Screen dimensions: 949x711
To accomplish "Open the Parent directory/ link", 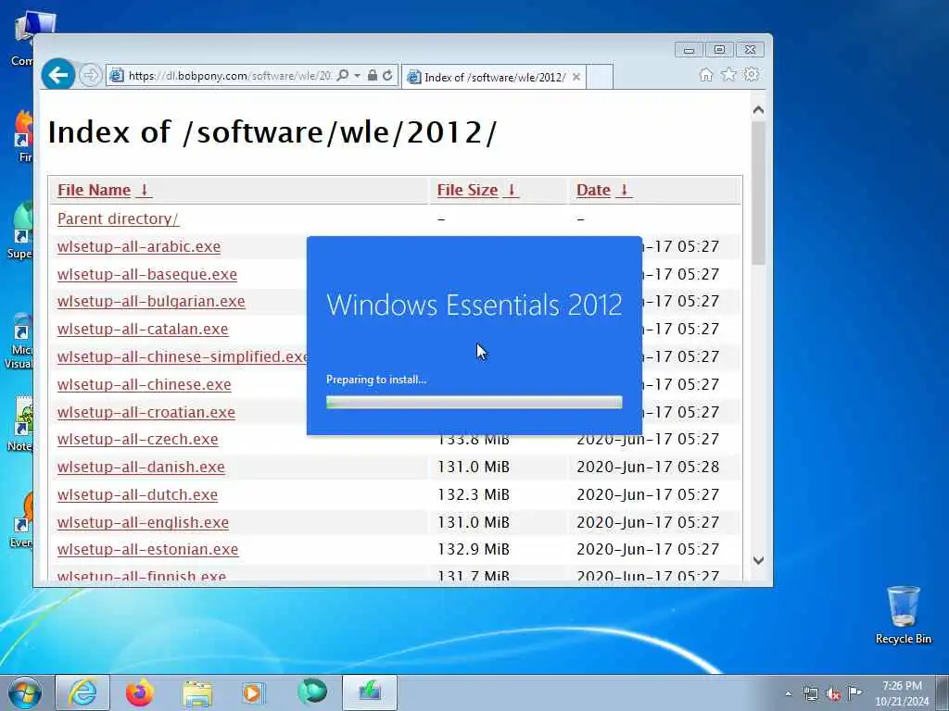I will (x=118, y=218).
